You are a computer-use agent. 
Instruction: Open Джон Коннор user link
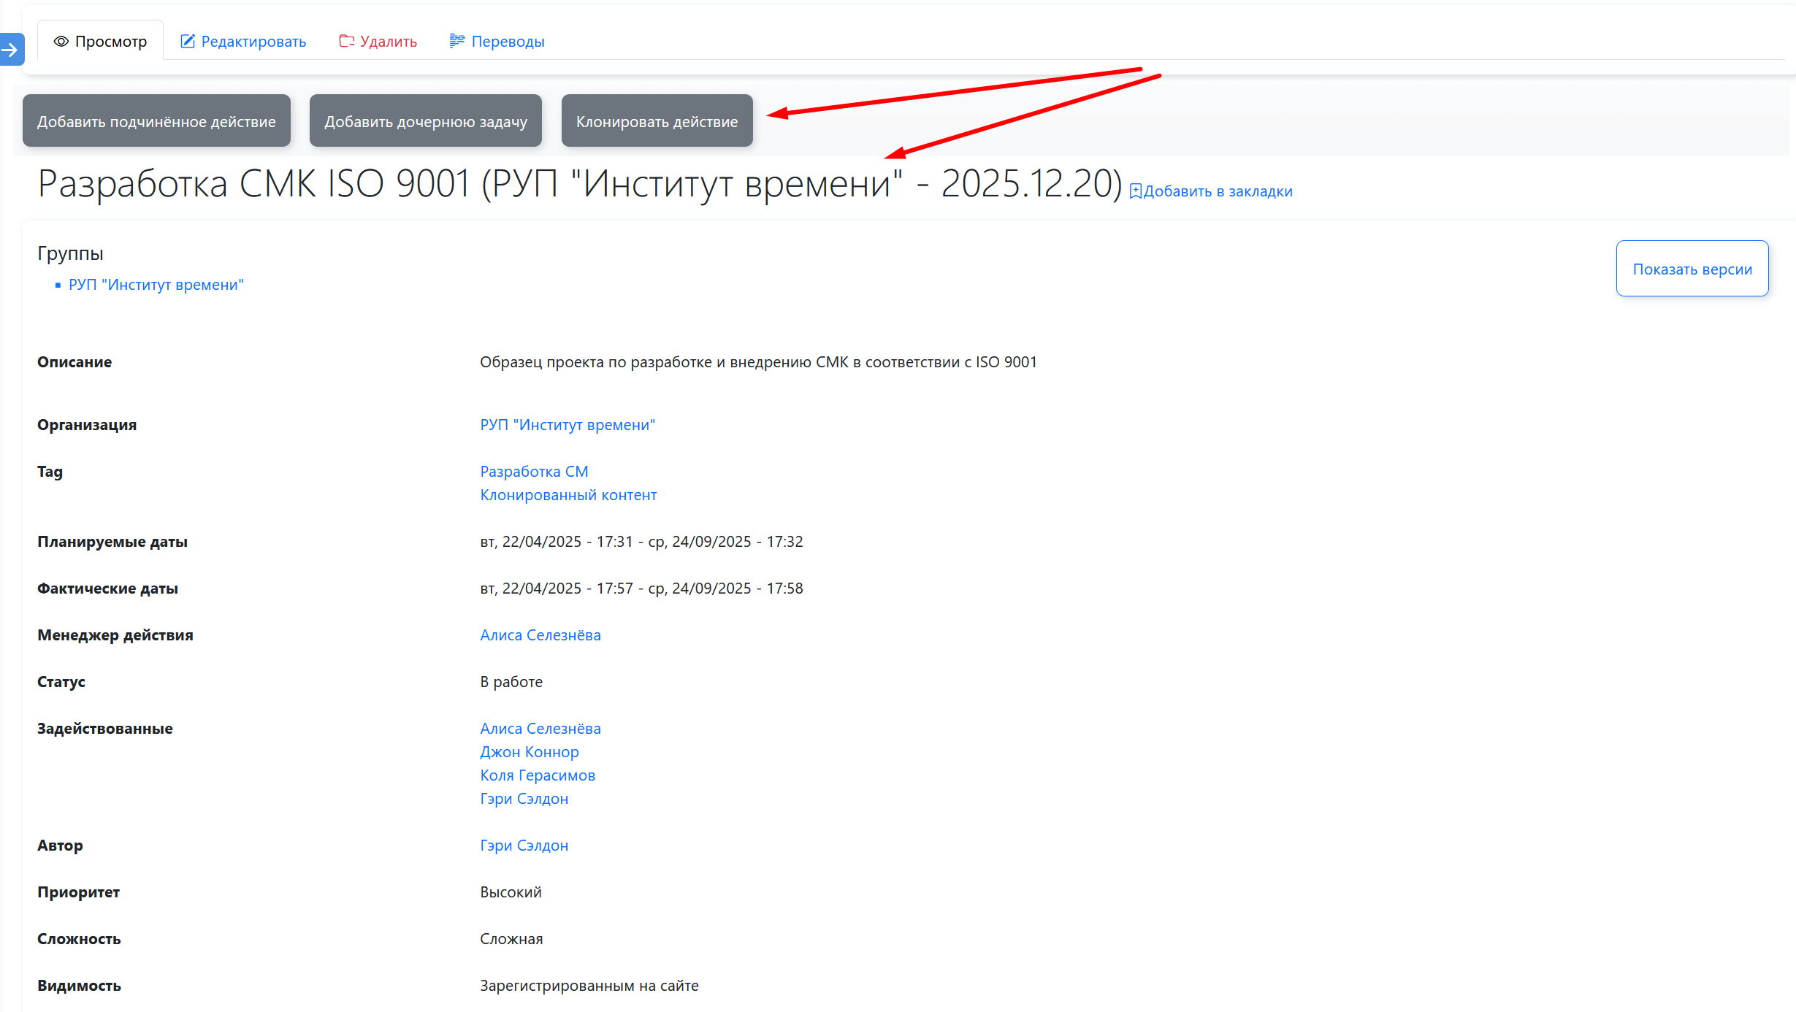pos(529,752)
